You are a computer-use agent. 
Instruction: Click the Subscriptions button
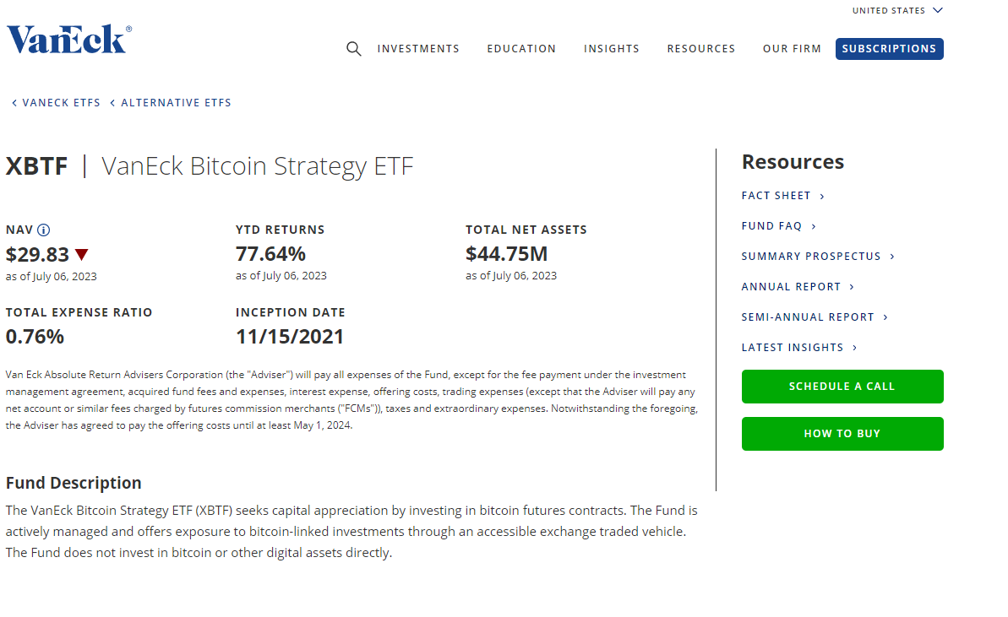889,49
